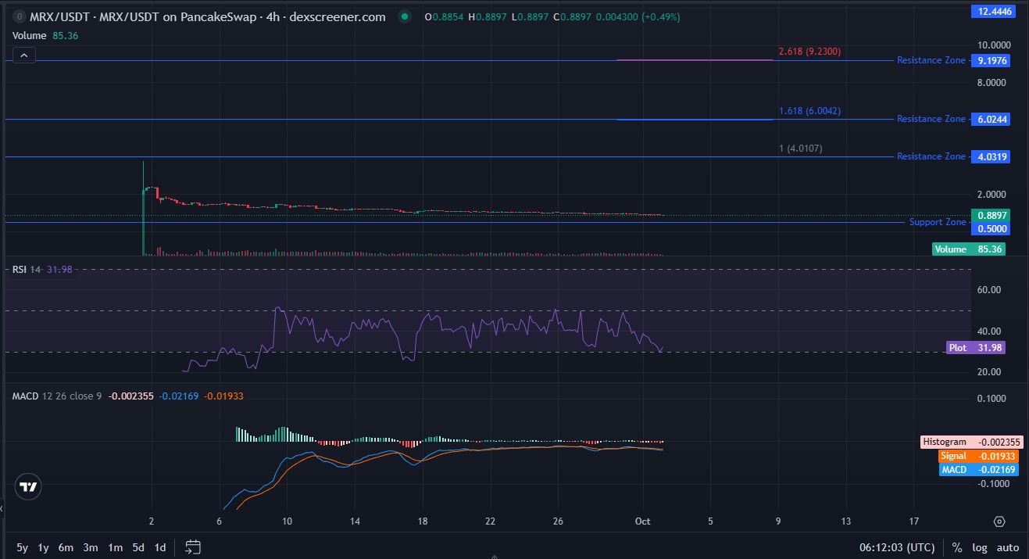This screenshot has height=559, width=1029.
Task: Click the 2.618 (9.2300) Fibonacci label
Action: pyautogui.click(x=809, y=52)
